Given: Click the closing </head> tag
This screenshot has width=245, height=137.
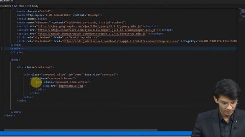Looking at the screenshot, I should (16, 45).
